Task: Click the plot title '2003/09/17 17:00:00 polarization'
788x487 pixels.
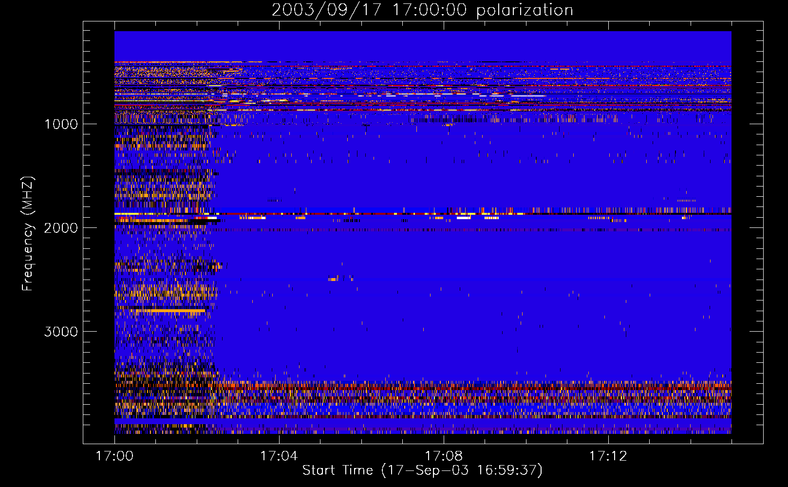Action: pos(422,10)
